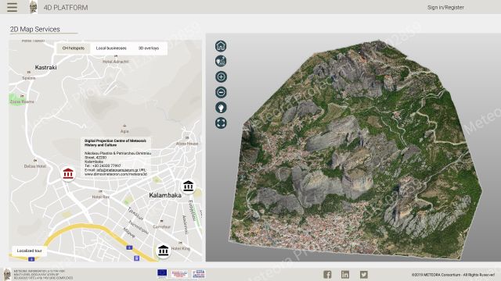Click the Kastraki map label
The image size is (501, 281).
pyautogui.click(x=45, y=67)
